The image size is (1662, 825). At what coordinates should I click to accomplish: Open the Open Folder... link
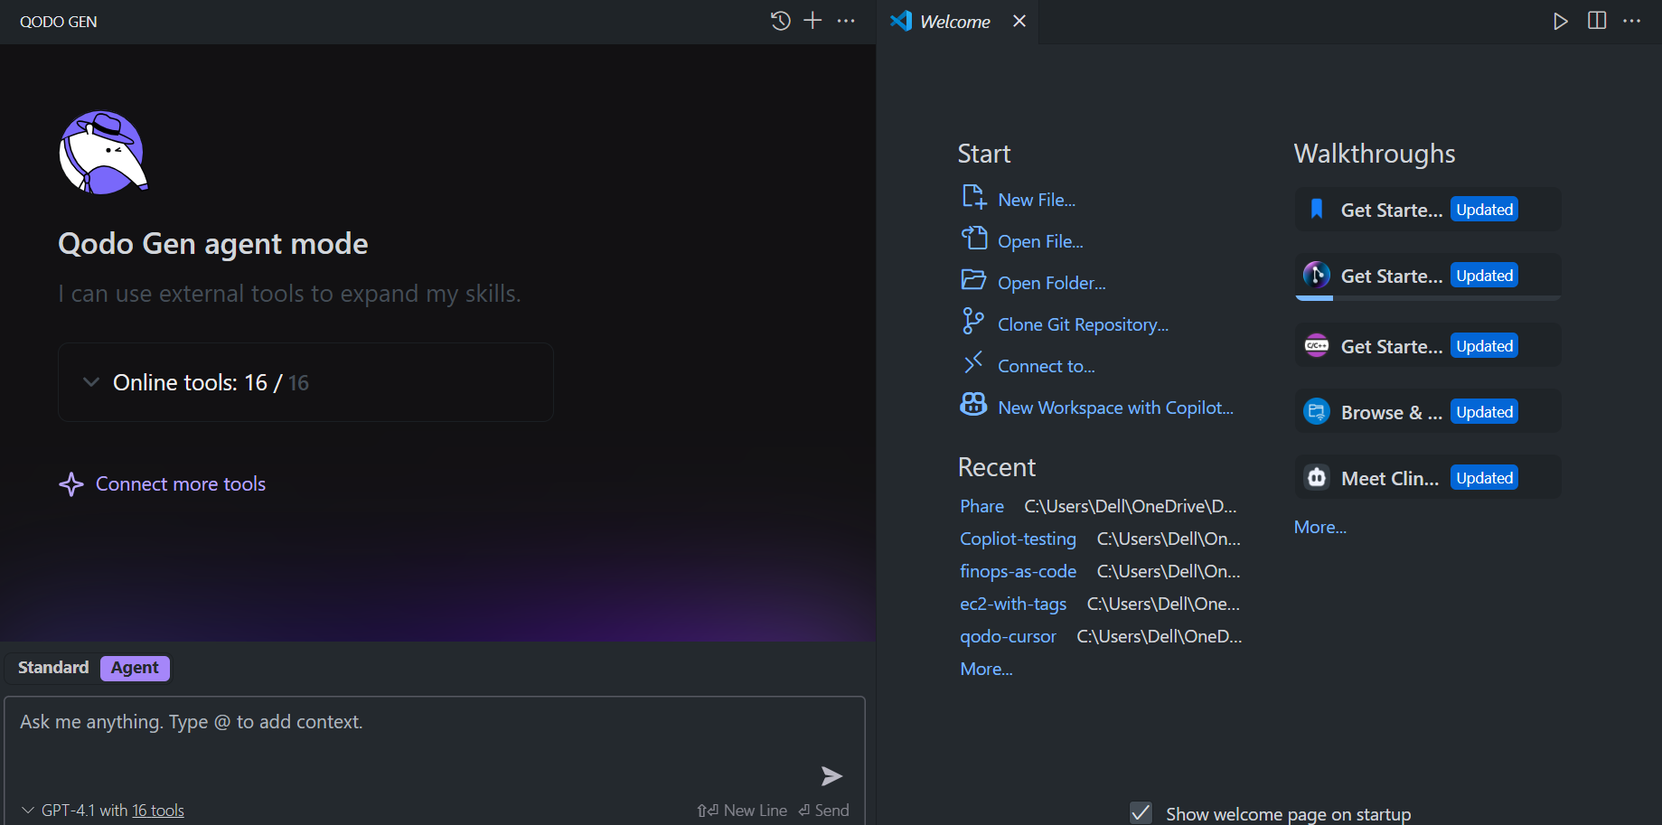pyautogui.click(x=1052, y=283)
